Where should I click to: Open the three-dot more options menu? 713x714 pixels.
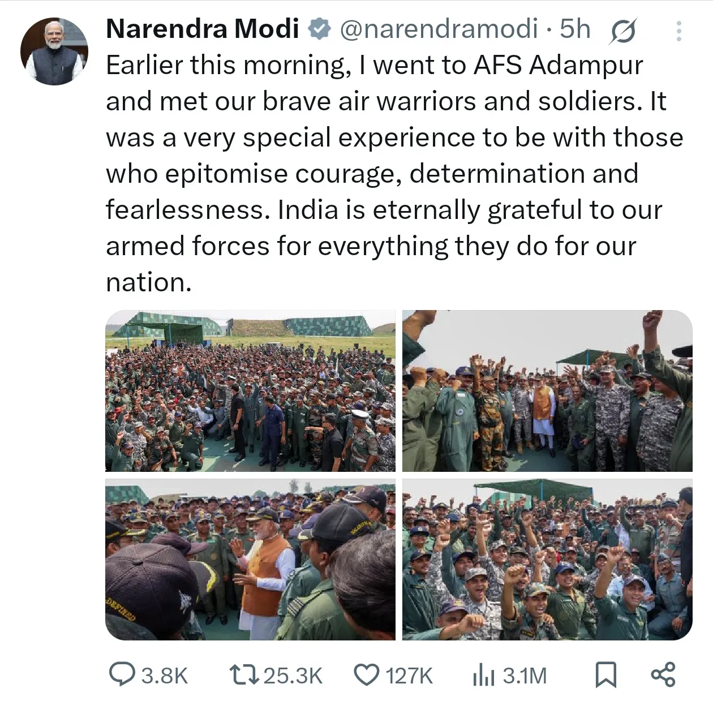tap(678, 31)
